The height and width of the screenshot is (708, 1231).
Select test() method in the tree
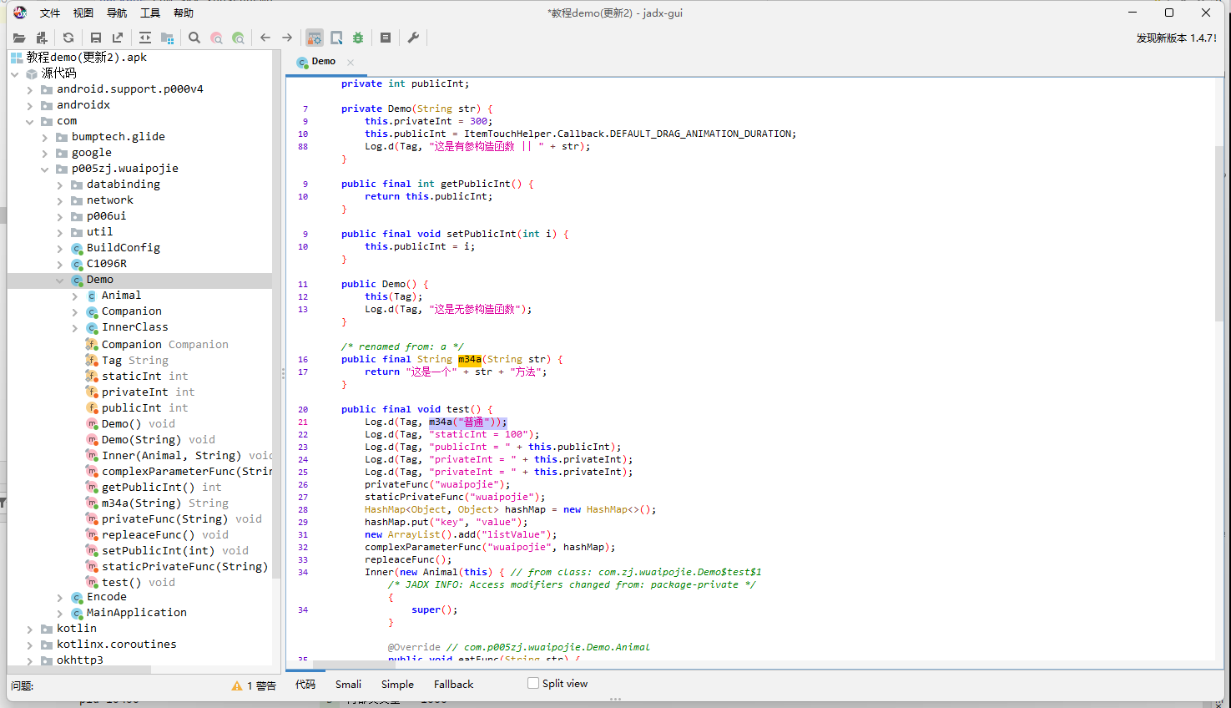pos(121,583)
